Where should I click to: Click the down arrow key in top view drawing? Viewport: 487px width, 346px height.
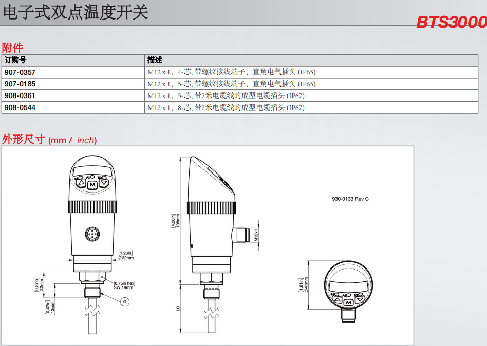click(x=360, y=300)
